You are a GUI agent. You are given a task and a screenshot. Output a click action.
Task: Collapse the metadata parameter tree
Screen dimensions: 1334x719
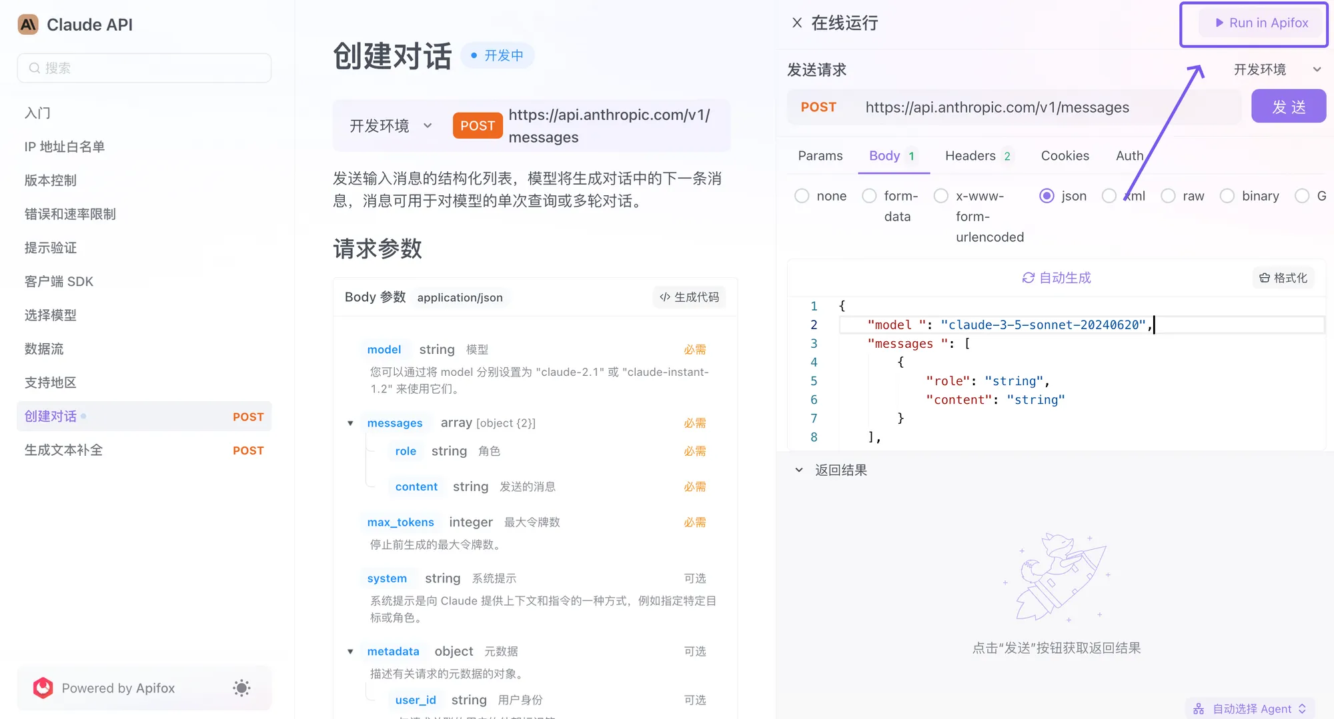[x=350, y=651]
